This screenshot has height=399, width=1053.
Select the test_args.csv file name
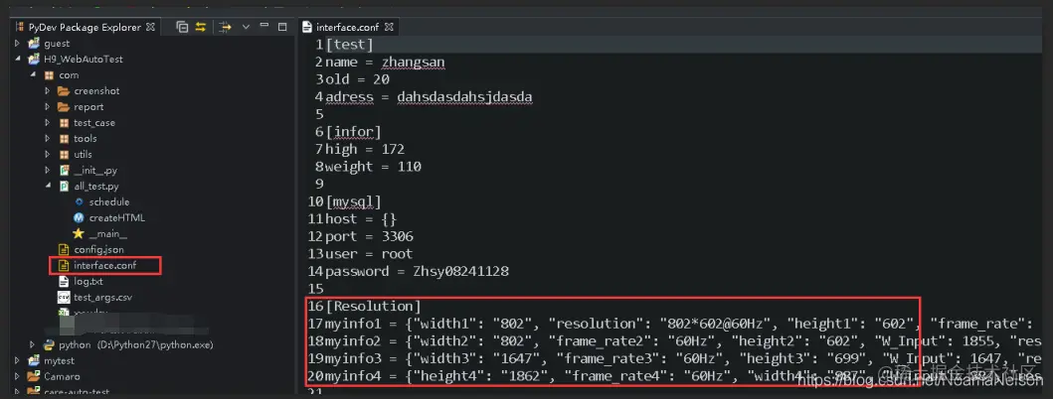(101, 297)
